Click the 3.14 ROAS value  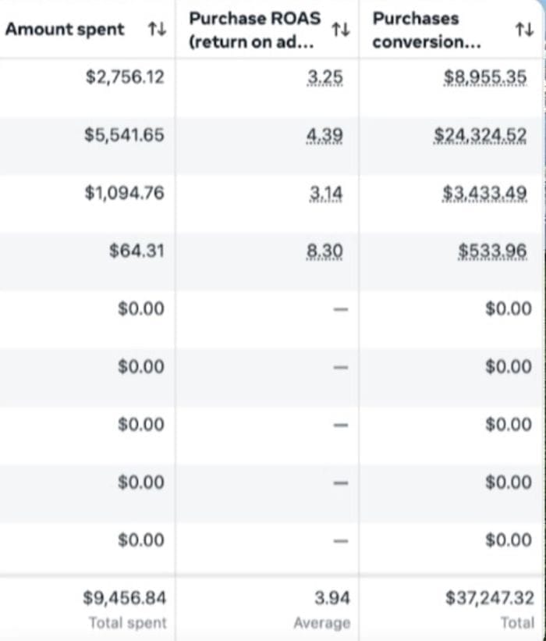(x=324, y=193)
